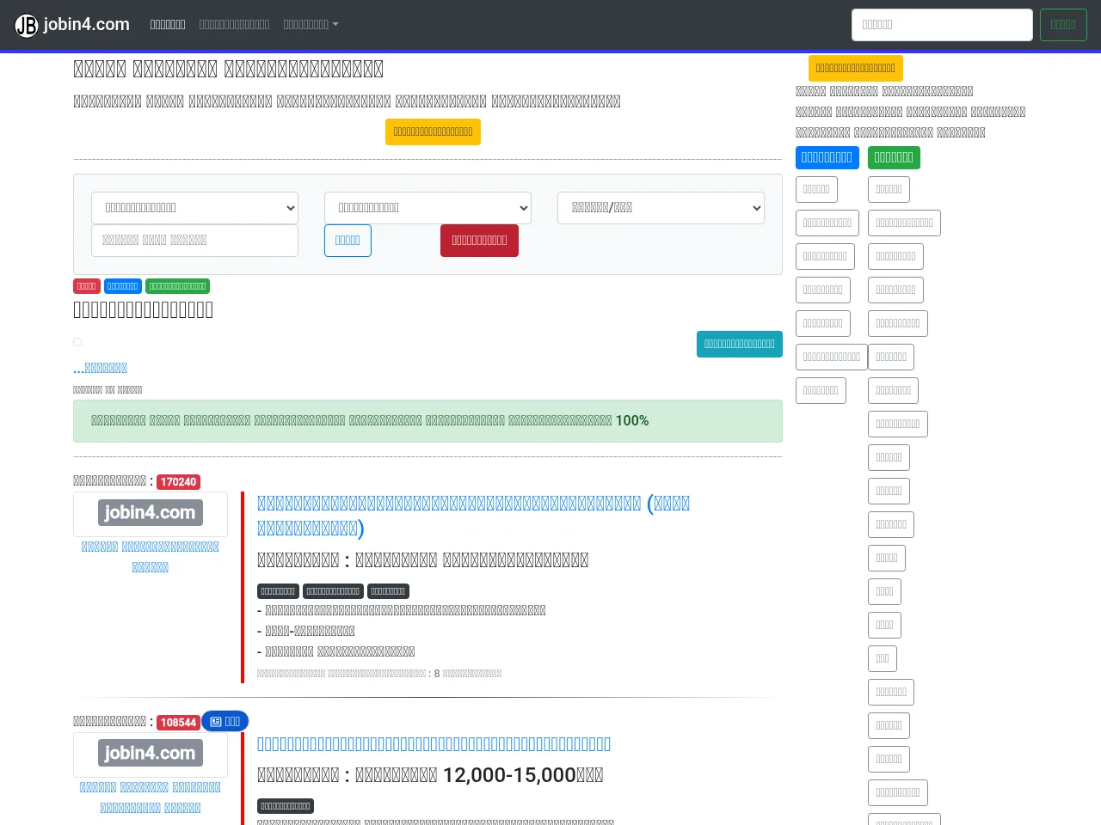Select the blue filled tab in the sidebar

point(827,157)
